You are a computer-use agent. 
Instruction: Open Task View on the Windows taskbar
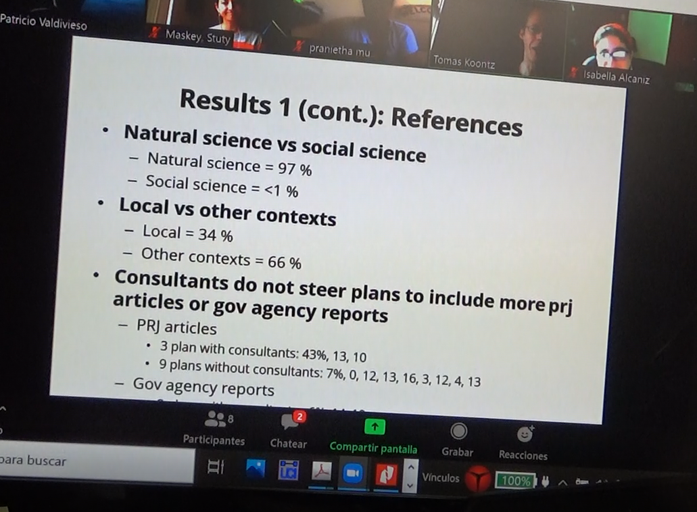216,467
